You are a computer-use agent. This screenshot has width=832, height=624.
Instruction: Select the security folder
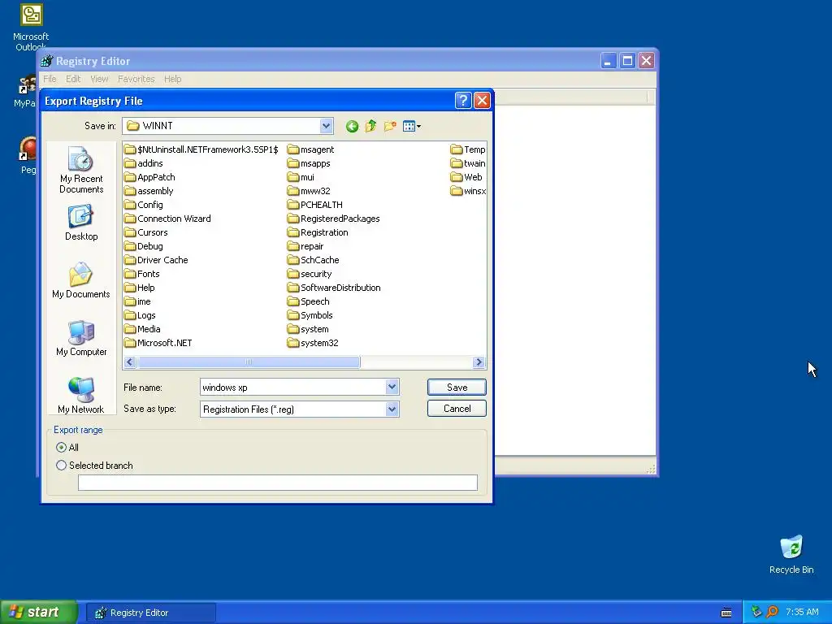310,274
